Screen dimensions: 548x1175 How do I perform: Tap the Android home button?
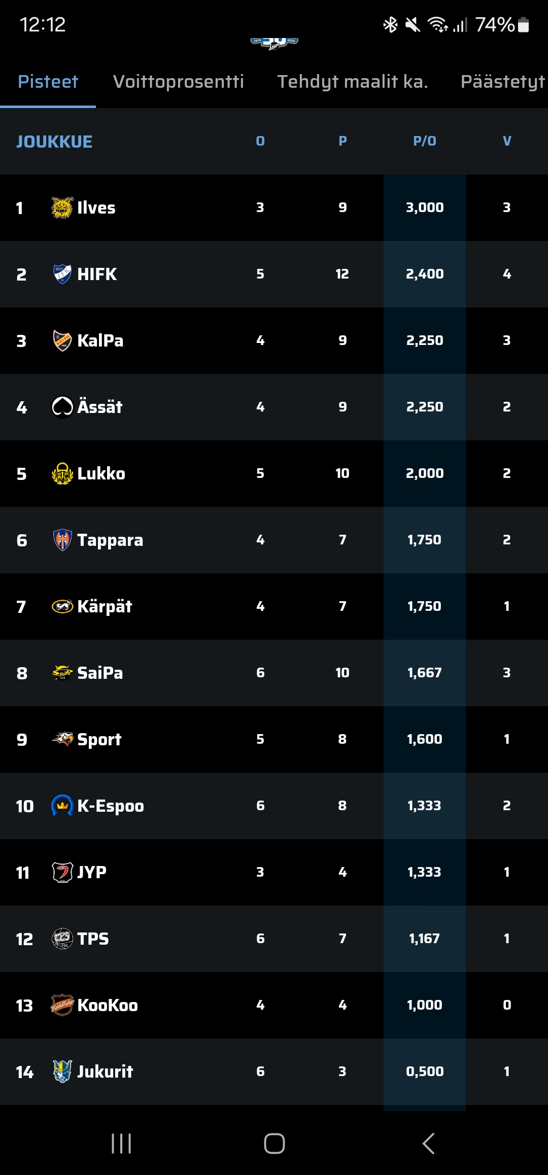click(x=274, y=1144)
